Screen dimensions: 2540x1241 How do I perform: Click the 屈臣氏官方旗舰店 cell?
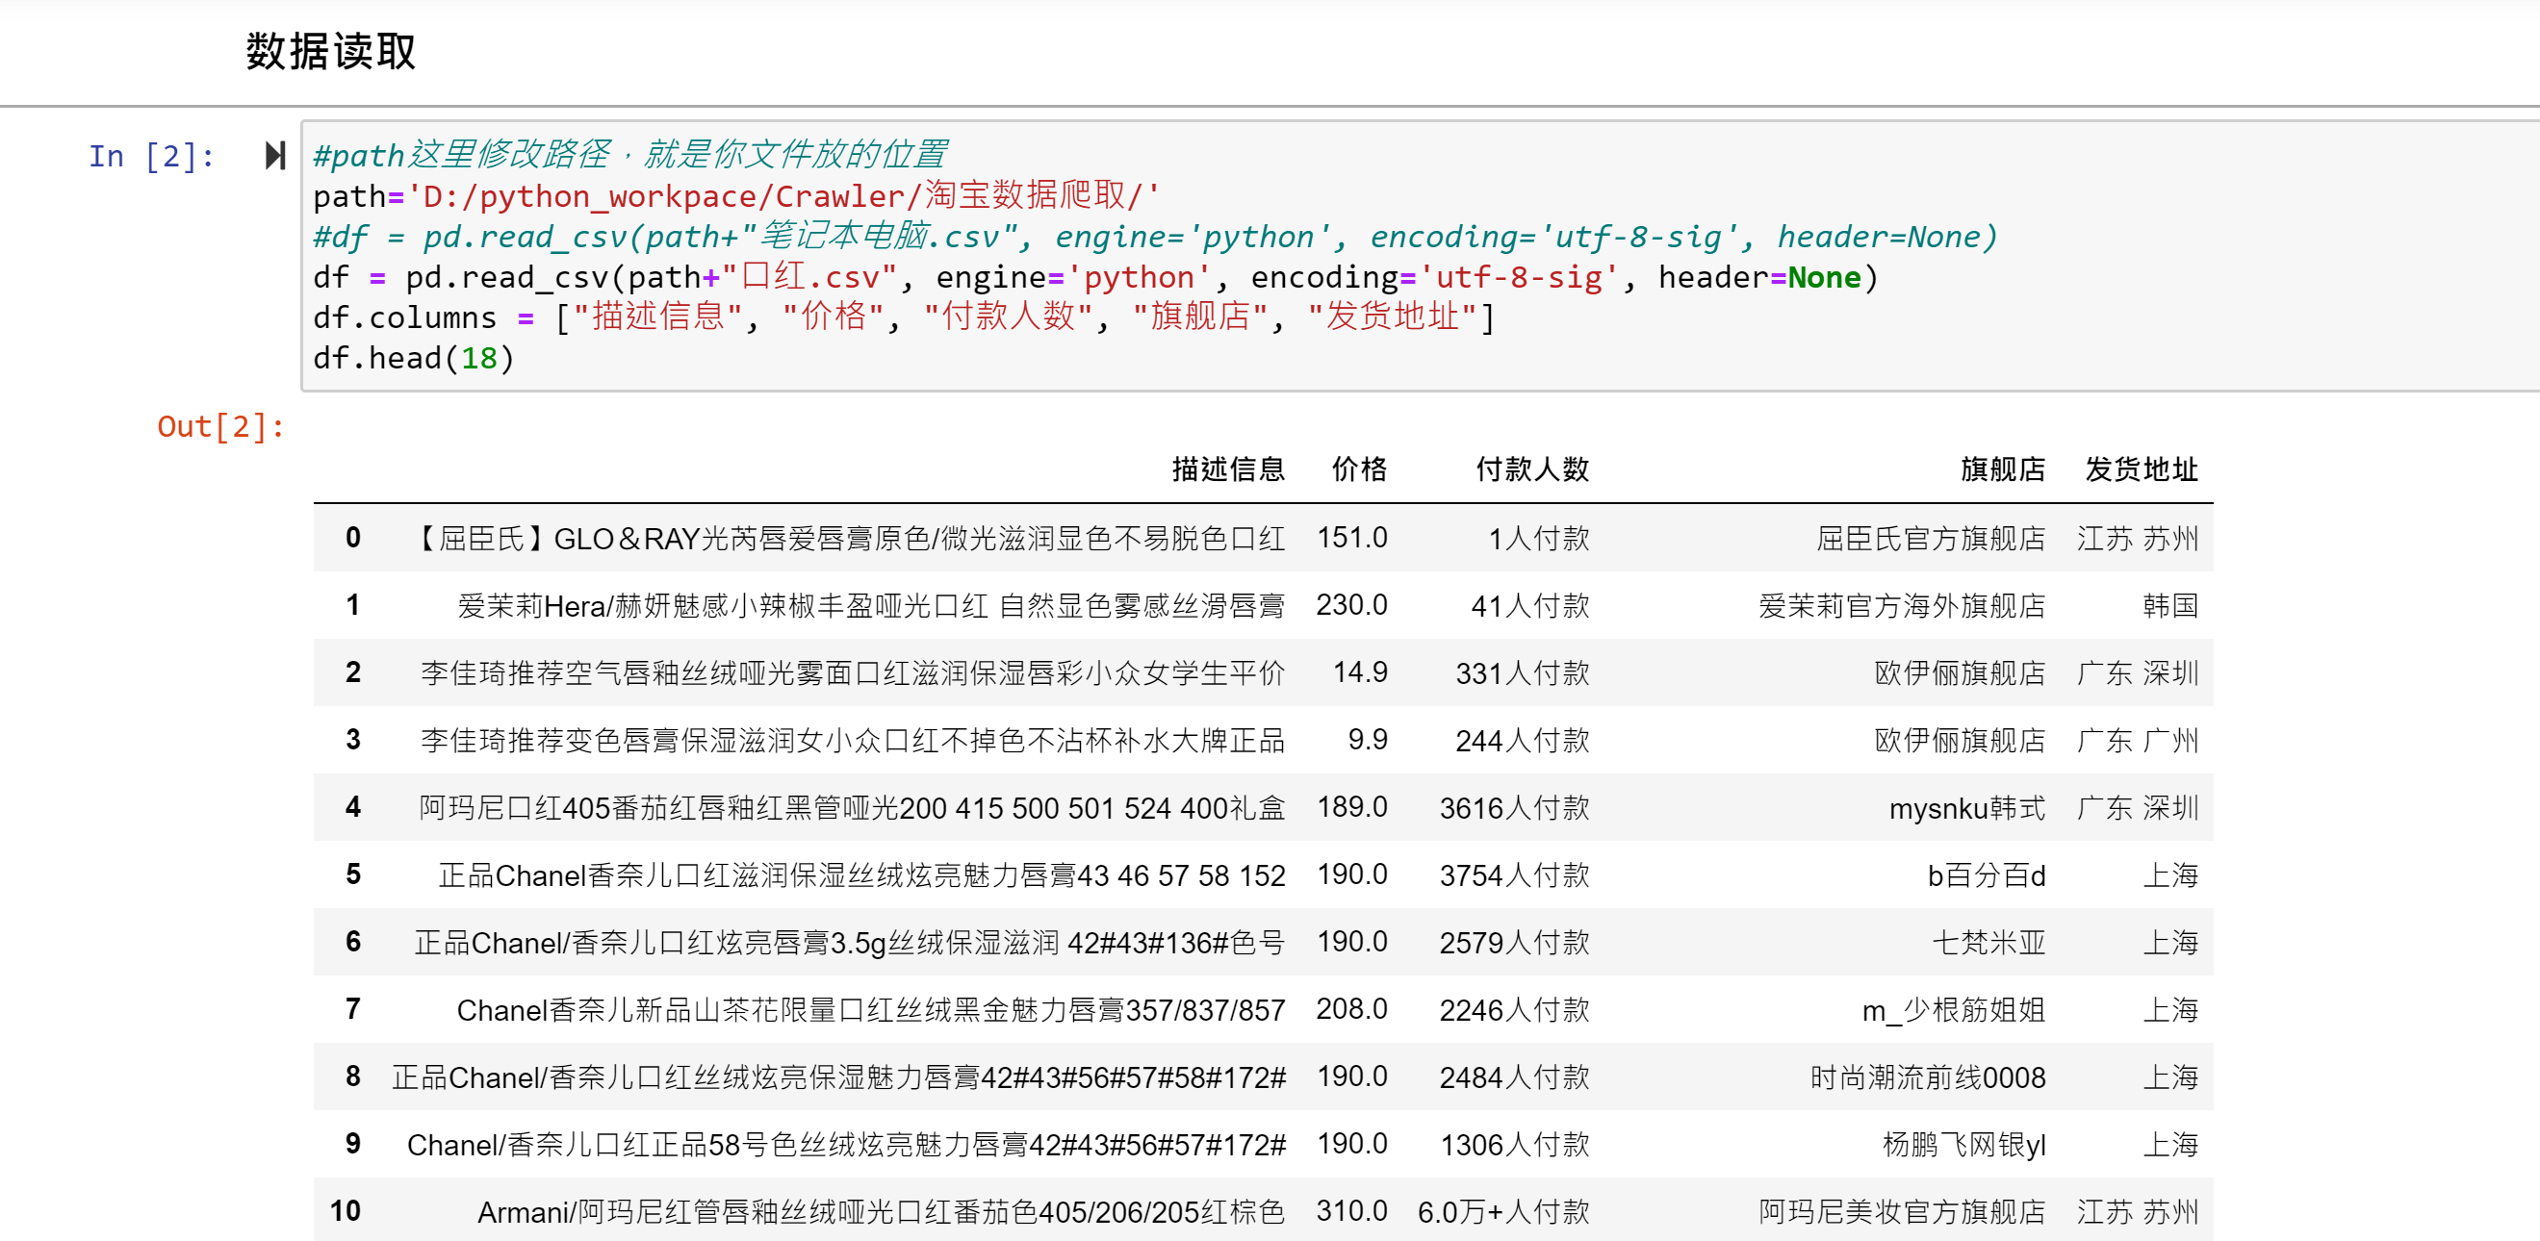click(x=1930, y=538)
